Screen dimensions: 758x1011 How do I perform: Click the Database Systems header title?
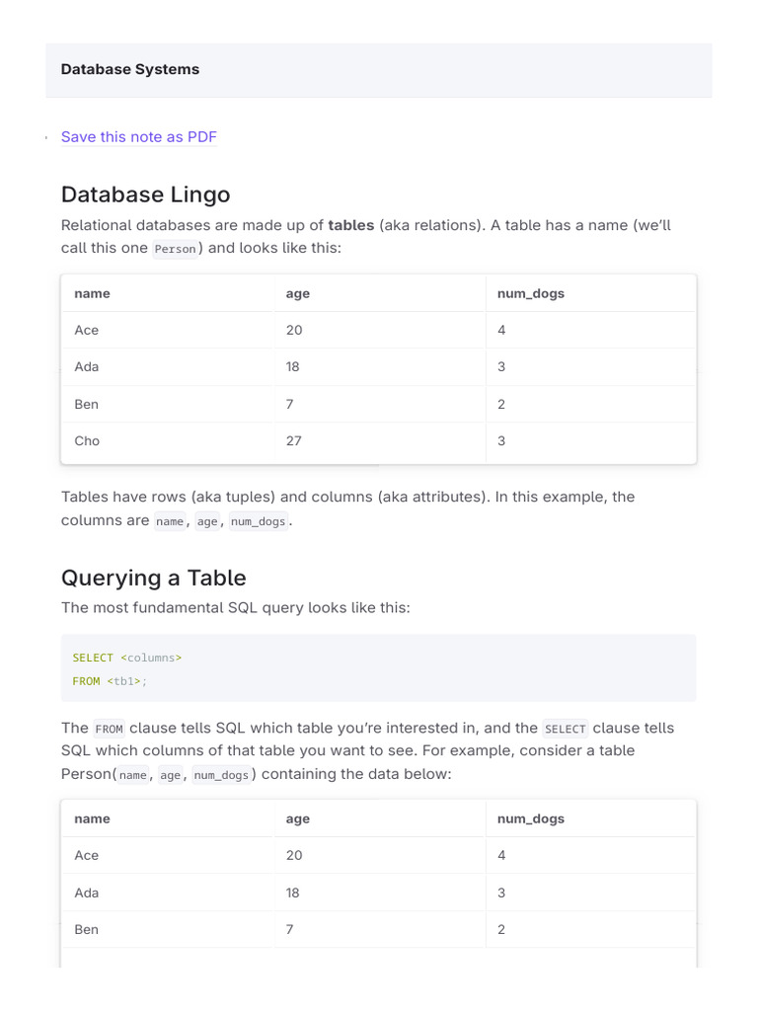130,69
